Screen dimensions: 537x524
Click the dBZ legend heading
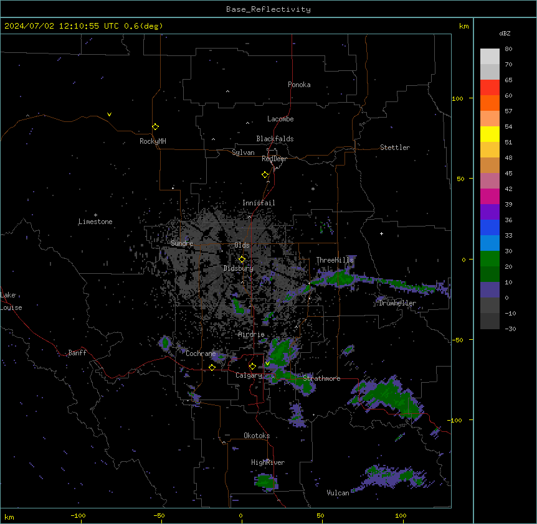coord(505,34)
